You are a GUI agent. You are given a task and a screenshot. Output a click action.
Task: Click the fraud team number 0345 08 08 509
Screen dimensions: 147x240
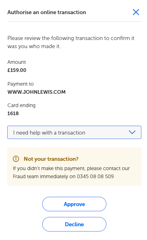pyautogui.click(x=95, y=176)
